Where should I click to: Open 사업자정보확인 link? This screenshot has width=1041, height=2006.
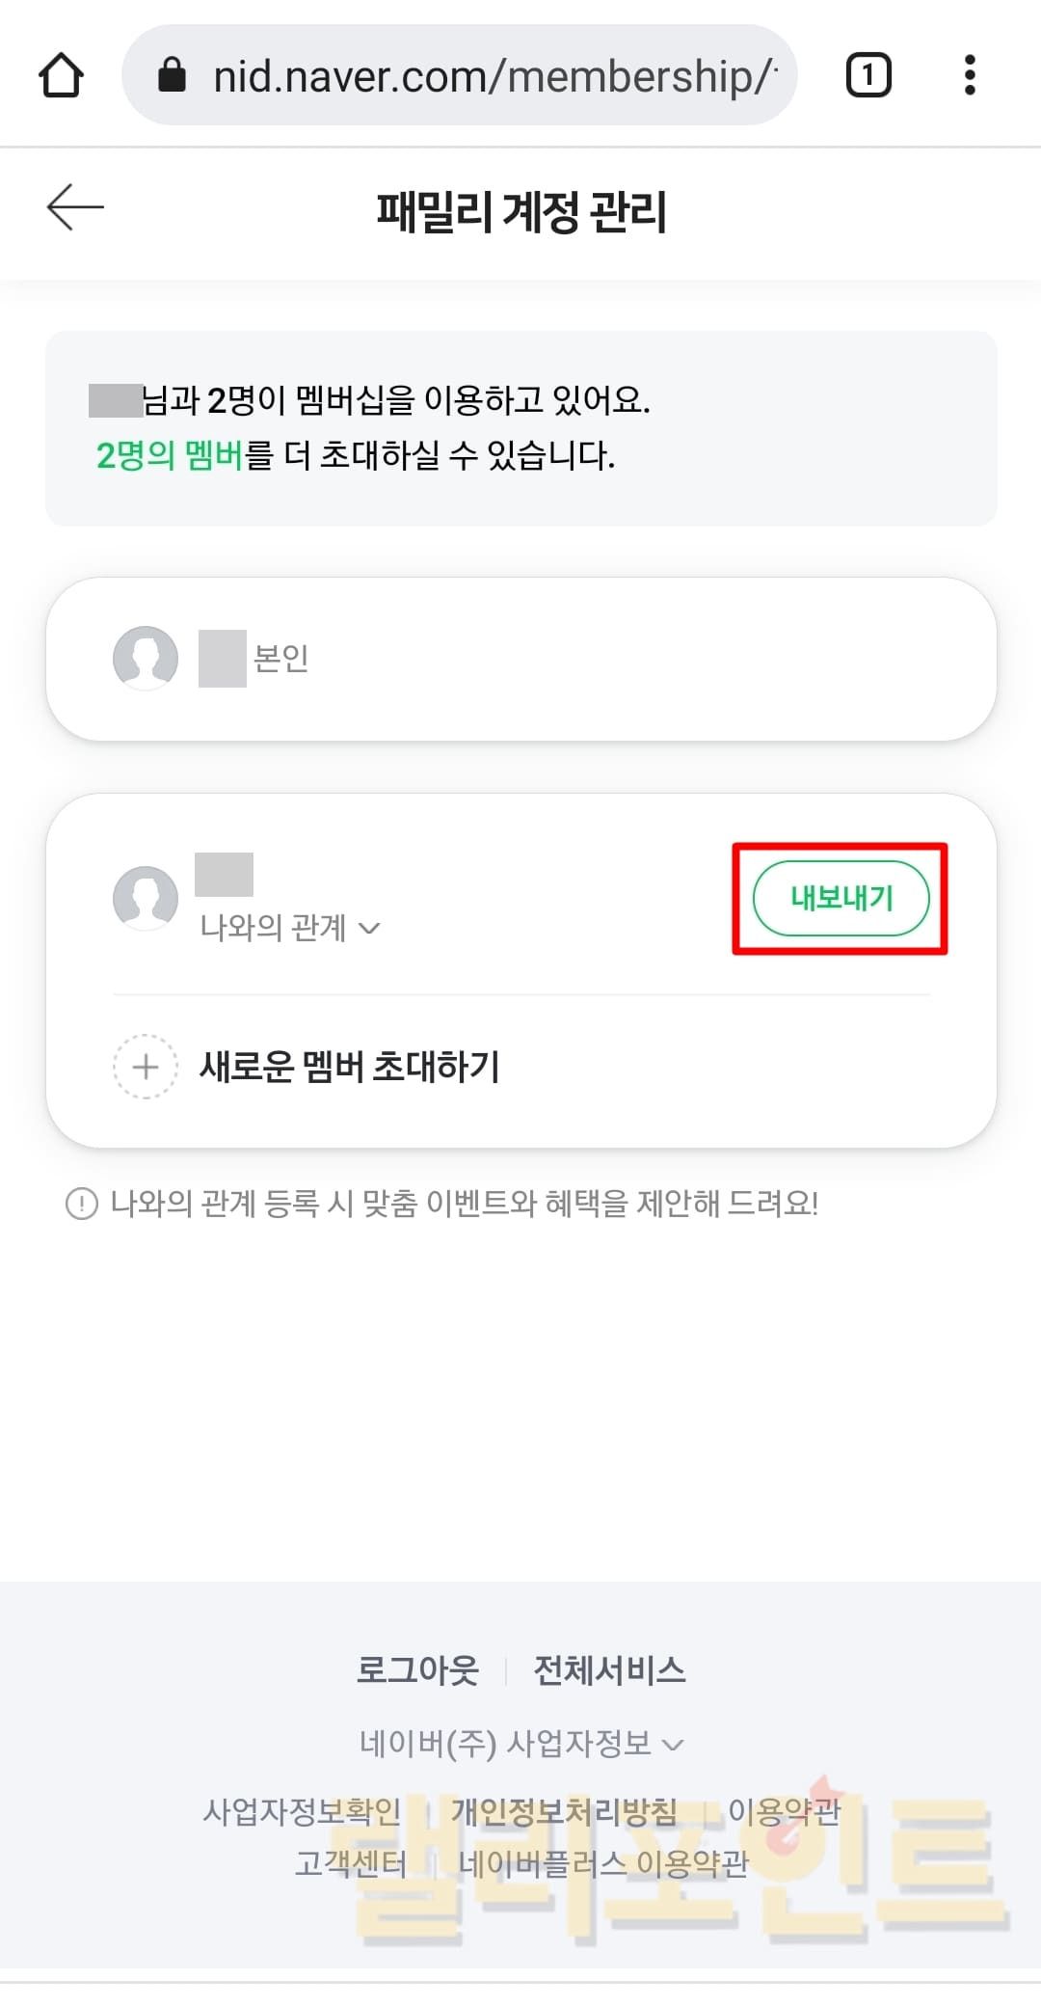click(x=302, y=1812)
